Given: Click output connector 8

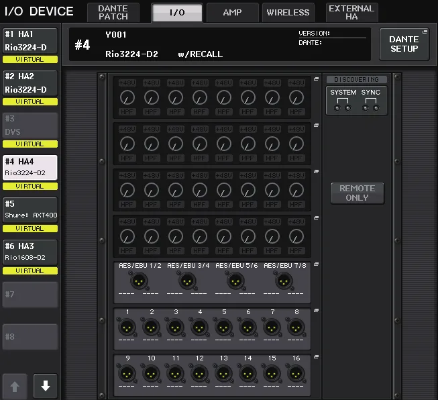Looking at the screenshot, I should [x=296, y=327].
